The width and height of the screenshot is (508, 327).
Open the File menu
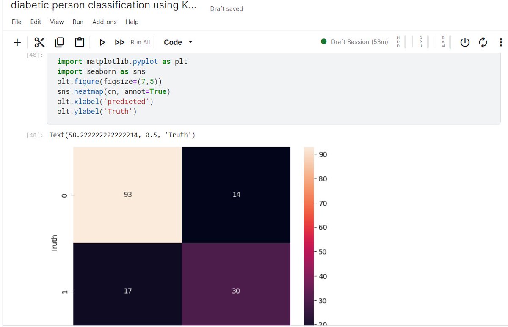click(17, 22)
